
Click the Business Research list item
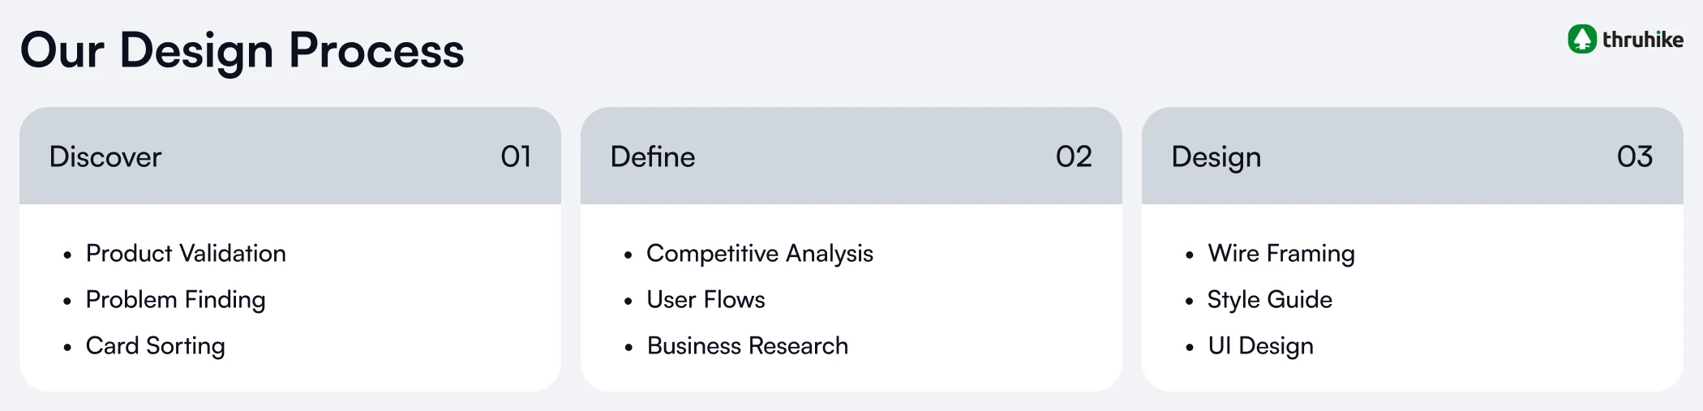click(747, 346)
